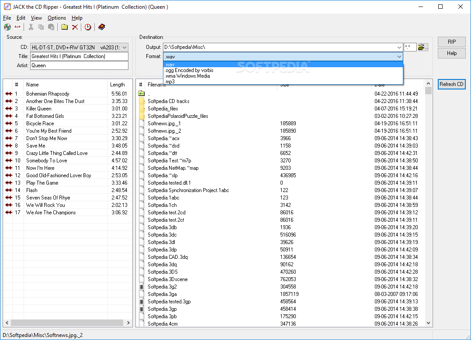The image size is (471, 340).
Task: Click the Refresh CD button
Action: [x=451, y=84]
